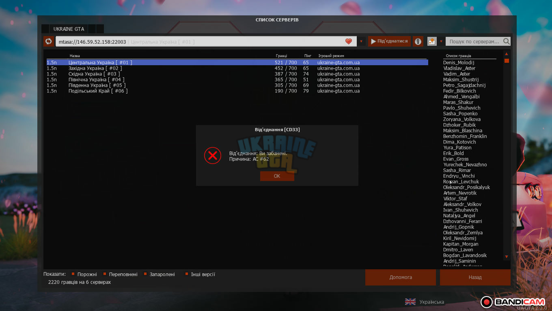Click the player search mode icon
This screenshot has width=552, height=311.
[431, 41]
